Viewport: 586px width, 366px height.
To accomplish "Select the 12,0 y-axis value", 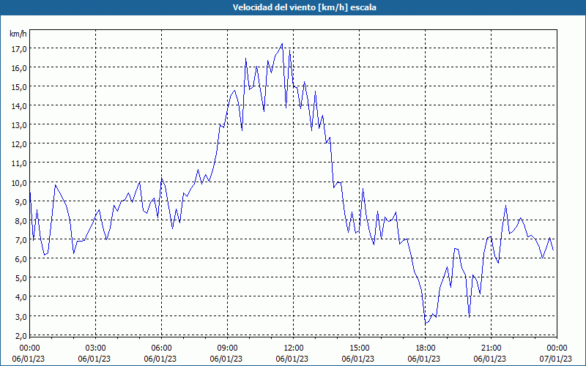I will pos(18,144).
